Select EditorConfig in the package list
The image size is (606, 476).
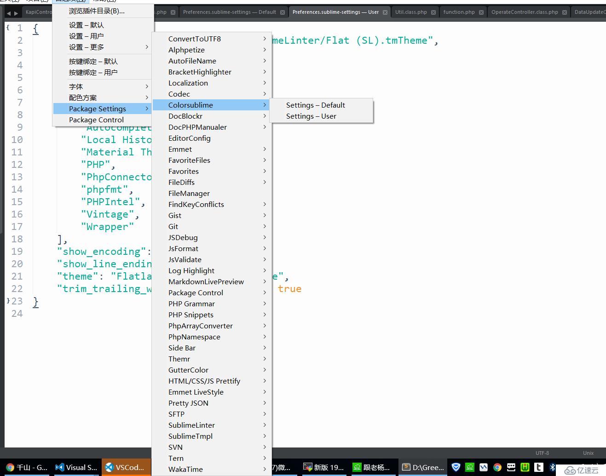(x=212, y=138)
